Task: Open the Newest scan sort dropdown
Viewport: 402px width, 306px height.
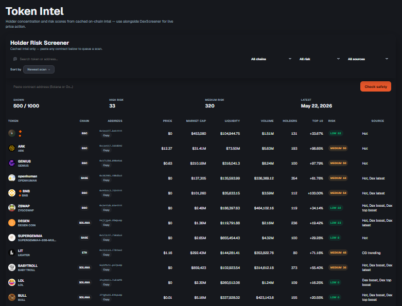Action: pos(39,69)
